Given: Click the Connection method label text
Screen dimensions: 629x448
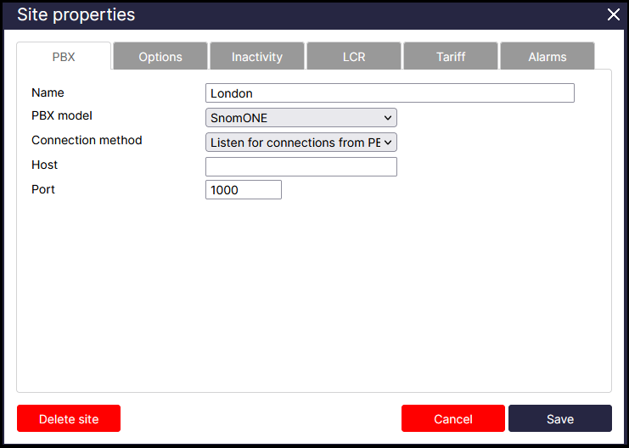Looking at the screenshot, I should pyautogui.click(x=87, y=140).
